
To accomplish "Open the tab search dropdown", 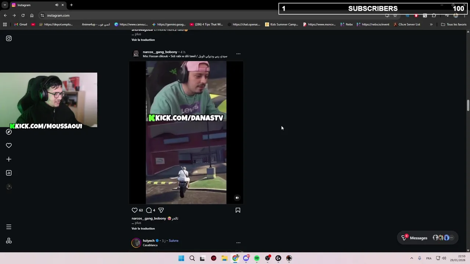I will [x=5, y=5].
